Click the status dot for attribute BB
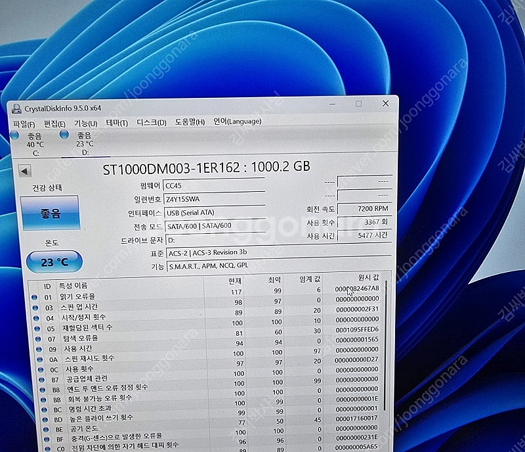The width and height of the screenshot is (525, 452). (x=43, y=399)
